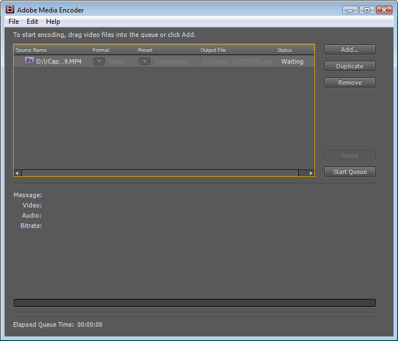The image size is (398, 341).
Task: Click the queue's left scroll arrow
Action: pos(17,173)
